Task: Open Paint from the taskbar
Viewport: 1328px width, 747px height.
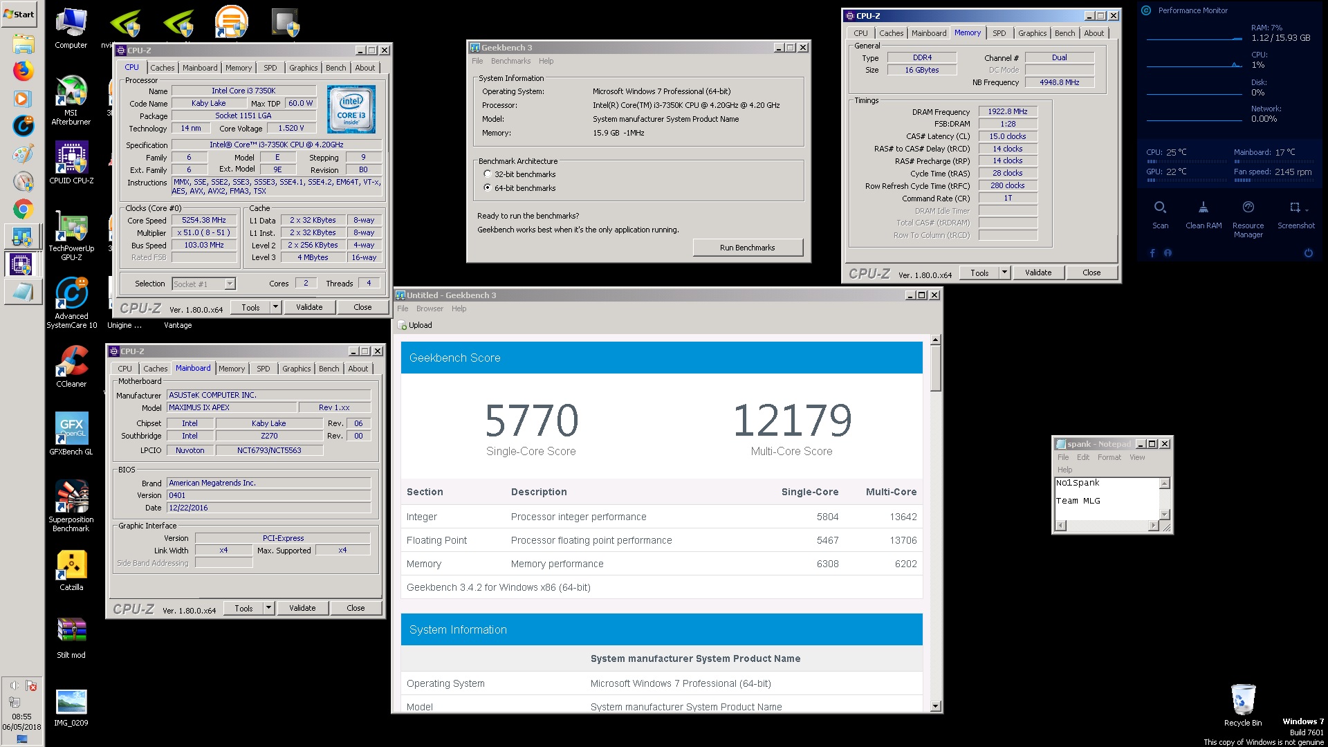Action: [x=23, y=154]
